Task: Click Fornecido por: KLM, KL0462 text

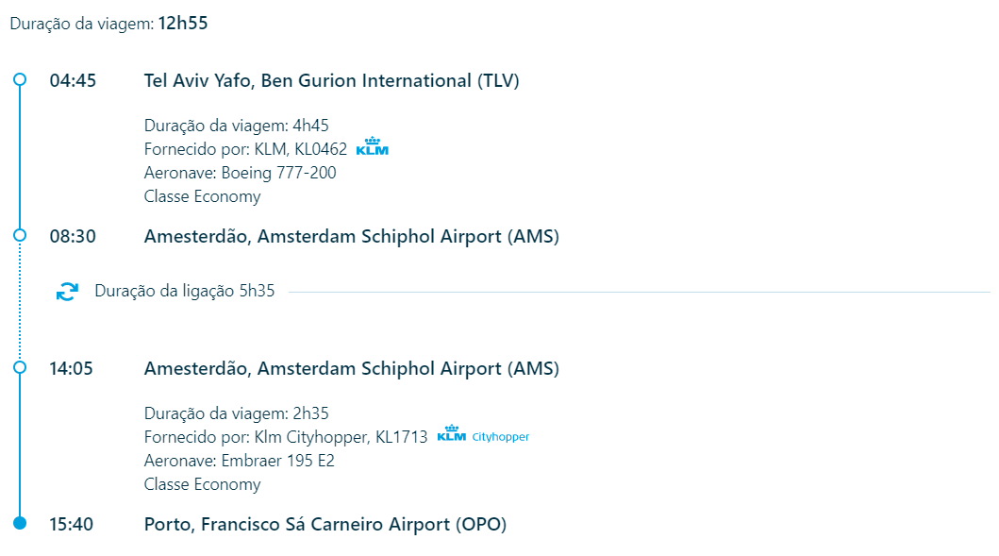Action: [x=245, y=149]
